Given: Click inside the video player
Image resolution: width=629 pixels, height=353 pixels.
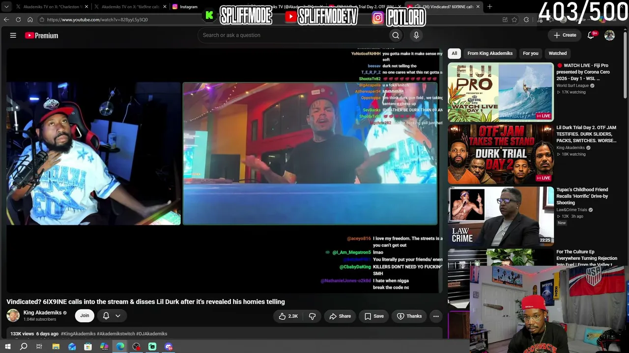Looking at the screenshot, I should [225, 170].
